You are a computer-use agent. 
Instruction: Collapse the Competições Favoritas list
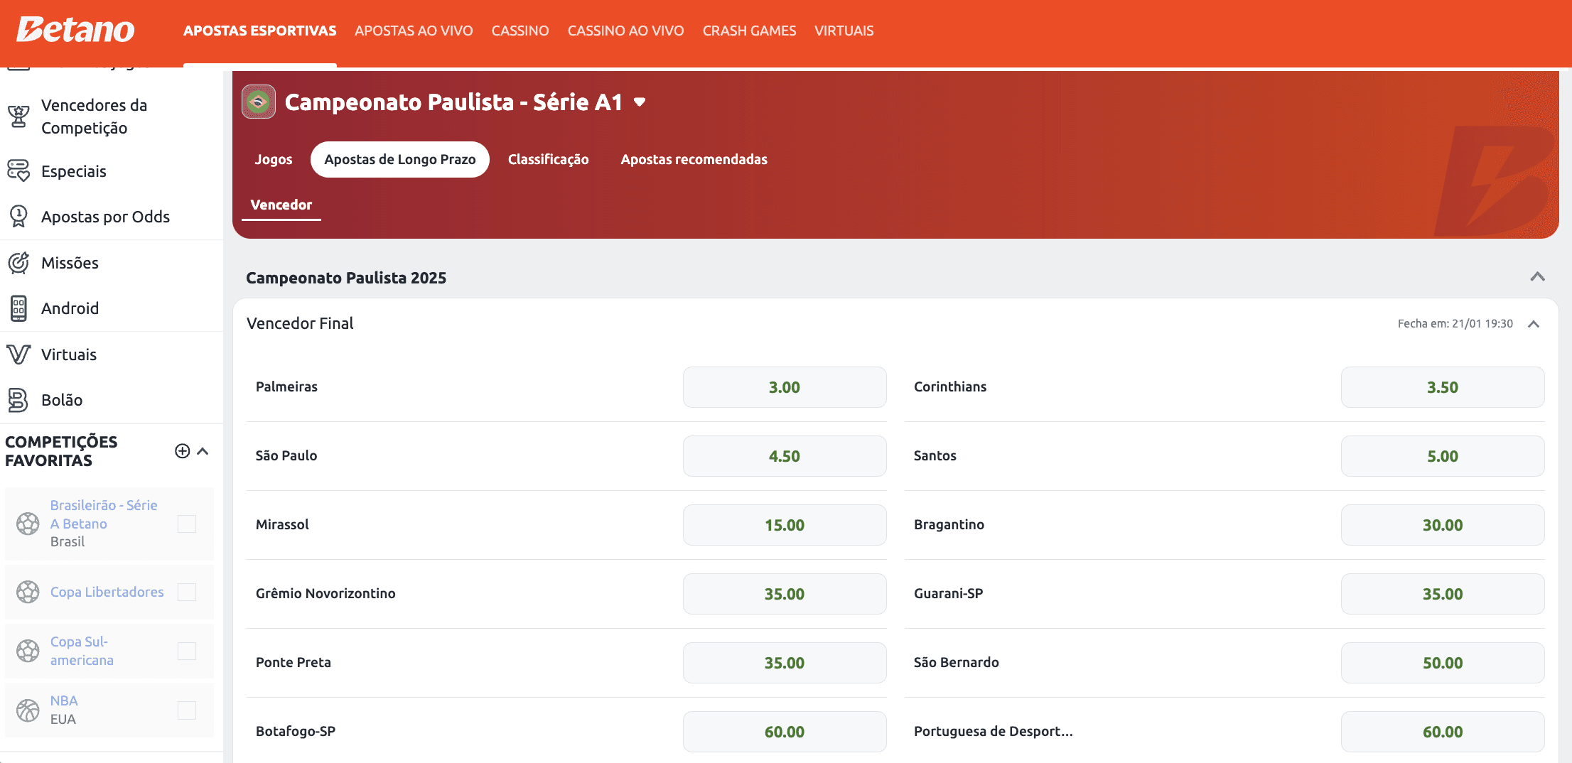pyautogui.click(x=203, y=451)
